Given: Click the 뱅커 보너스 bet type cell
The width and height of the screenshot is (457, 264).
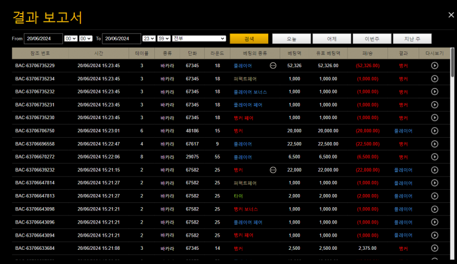Looking at the screenshot, I should [246, 209].
